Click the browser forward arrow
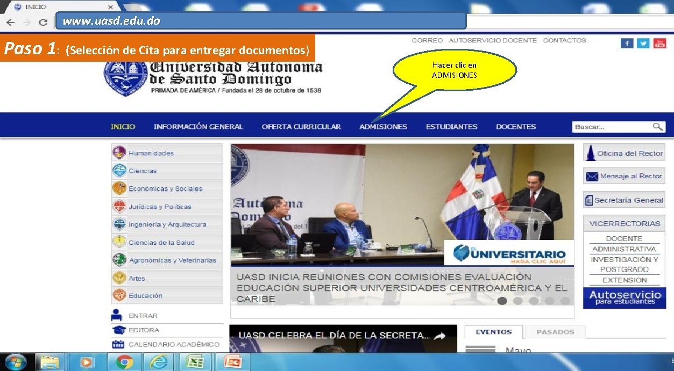Image resolution: width=674 pixels, height=371 pixels. coord(26,22)
